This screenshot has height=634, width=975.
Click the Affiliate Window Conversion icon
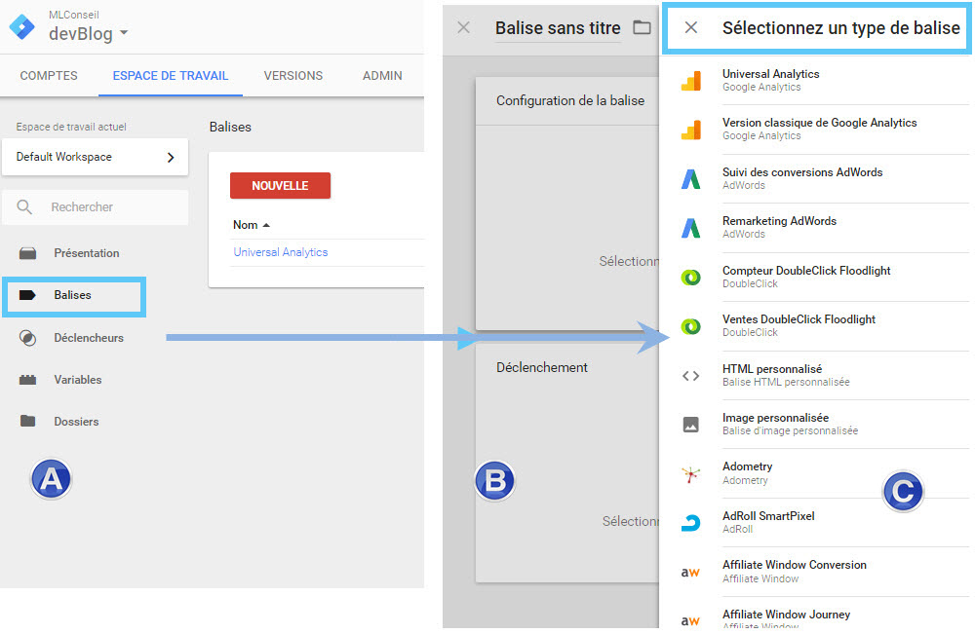[x=690, y=573]
